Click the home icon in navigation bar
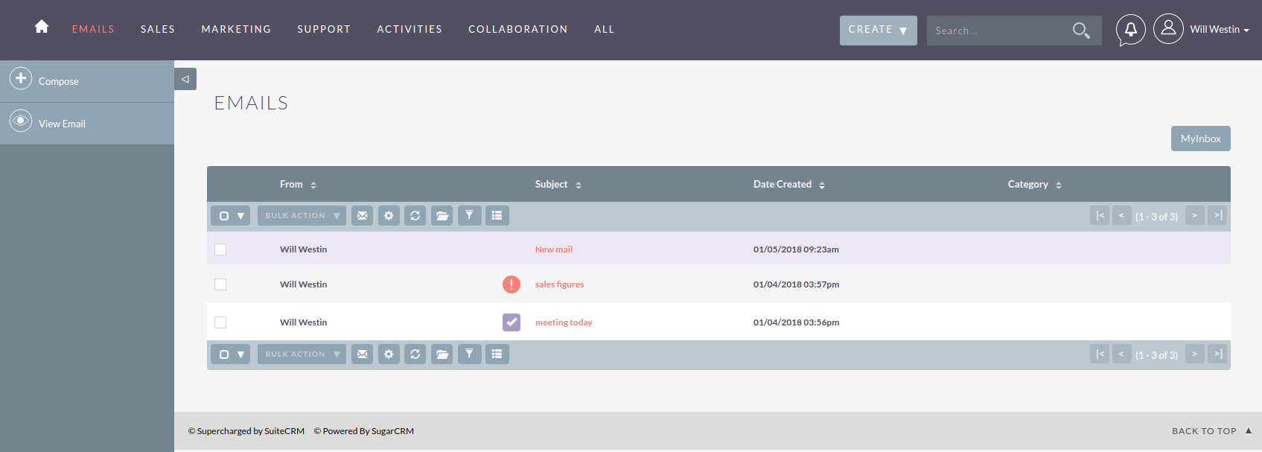 (x=42, y=27)
